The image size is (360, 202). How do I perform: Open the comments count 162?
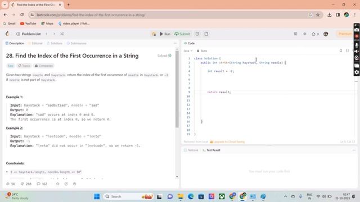(42, 184)
